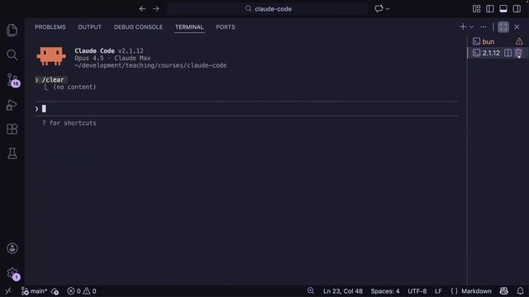This screenshot has height=297, width=529.
Task: Open the launch profile dropdown beside plus
Action: coord(472,27)
